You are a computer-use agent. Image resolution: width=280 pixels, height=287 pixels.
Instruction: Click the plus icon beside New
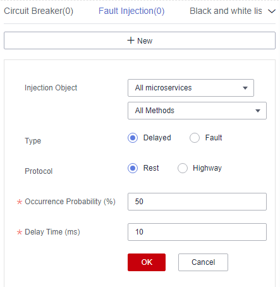pyautogui.click(x=131, y=40)
